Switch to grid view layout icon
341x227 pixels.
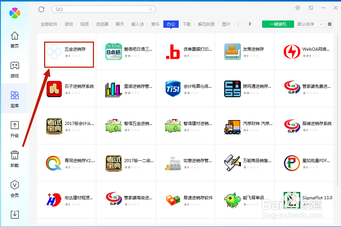click(x=330, y=24)
